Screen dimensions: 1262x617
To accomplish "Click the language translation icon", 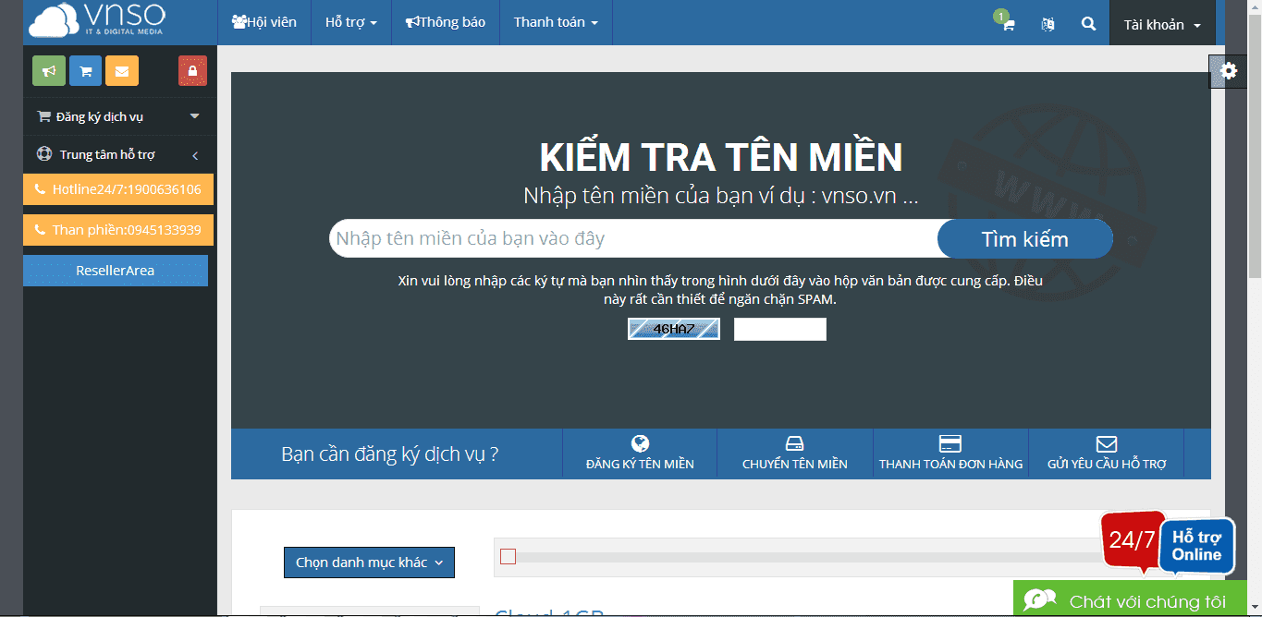I will coord(1048,24).
